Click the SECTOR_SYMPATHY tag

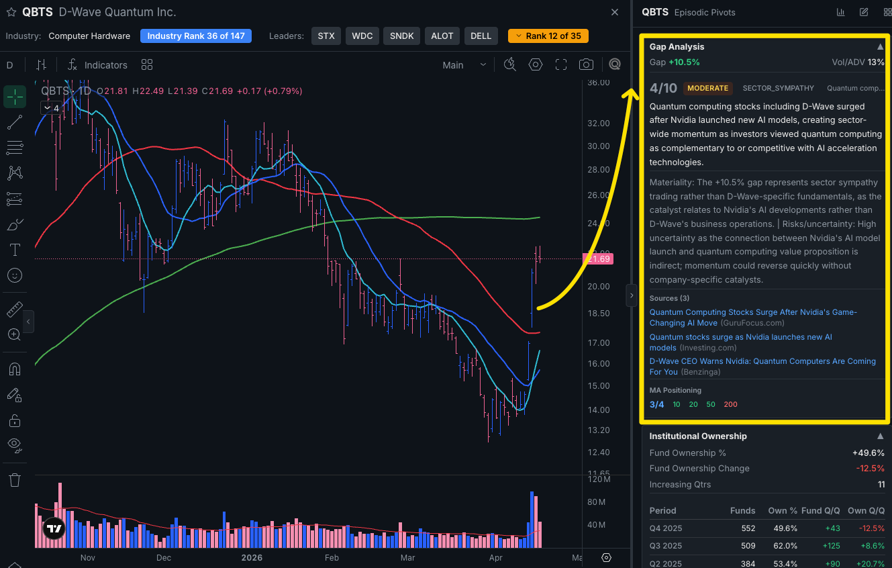point(779,88)
